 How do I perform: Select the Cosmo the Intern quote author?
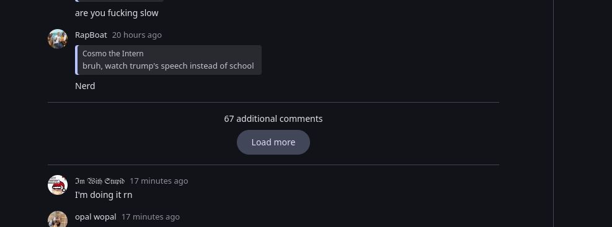tap(113, 54)
